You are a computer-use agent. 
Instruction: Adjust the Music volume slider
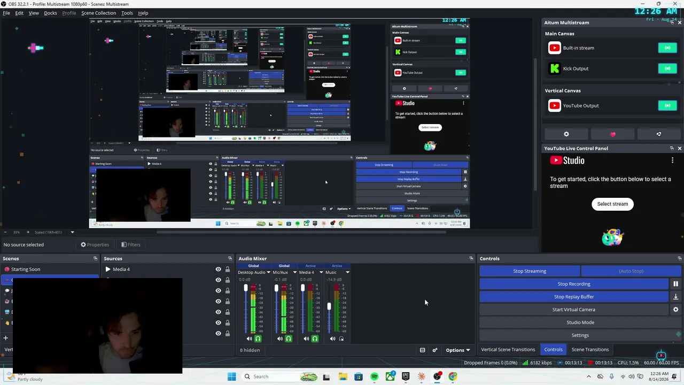pos(329,306)
